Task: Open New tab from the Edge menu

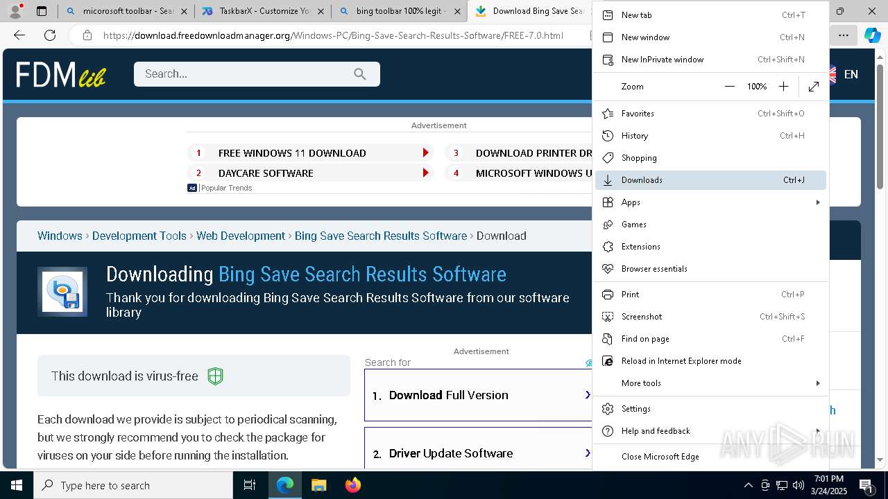Action: [x=710, y=15]
